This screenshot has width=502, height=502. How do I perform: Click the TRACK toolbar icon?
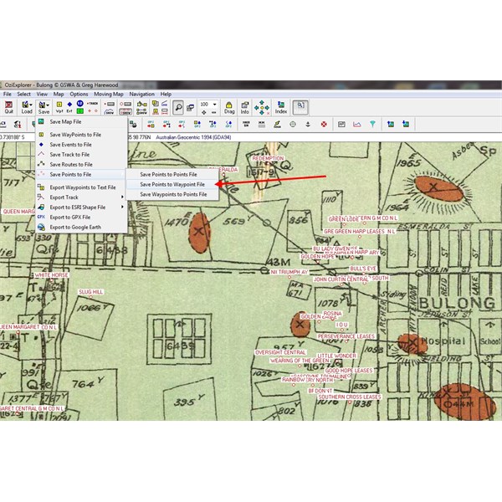coord(93,104)
